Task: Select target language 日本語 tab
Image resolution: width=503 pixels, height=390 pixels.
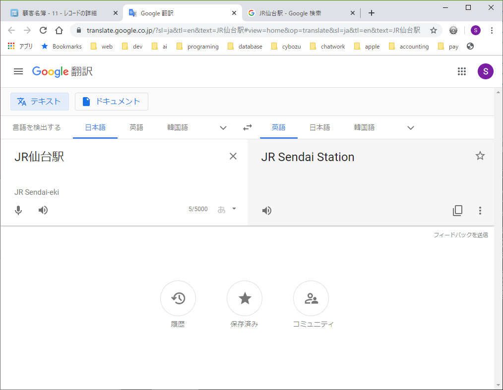Action: [320, 127]
